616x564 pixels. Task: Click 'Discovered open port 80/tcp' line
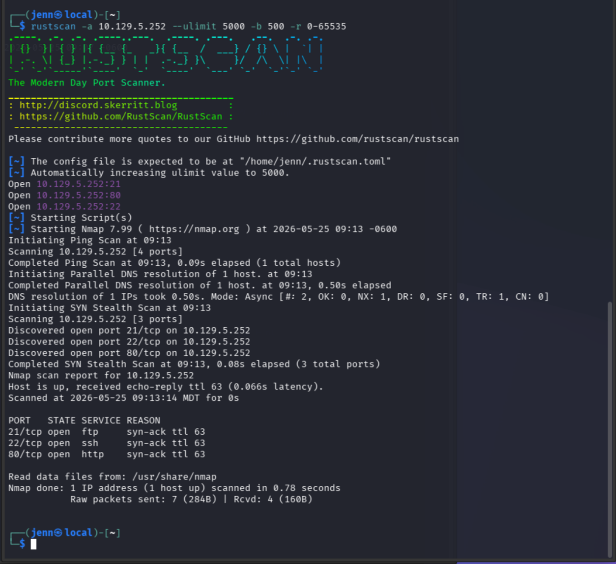tap(129, 353)
